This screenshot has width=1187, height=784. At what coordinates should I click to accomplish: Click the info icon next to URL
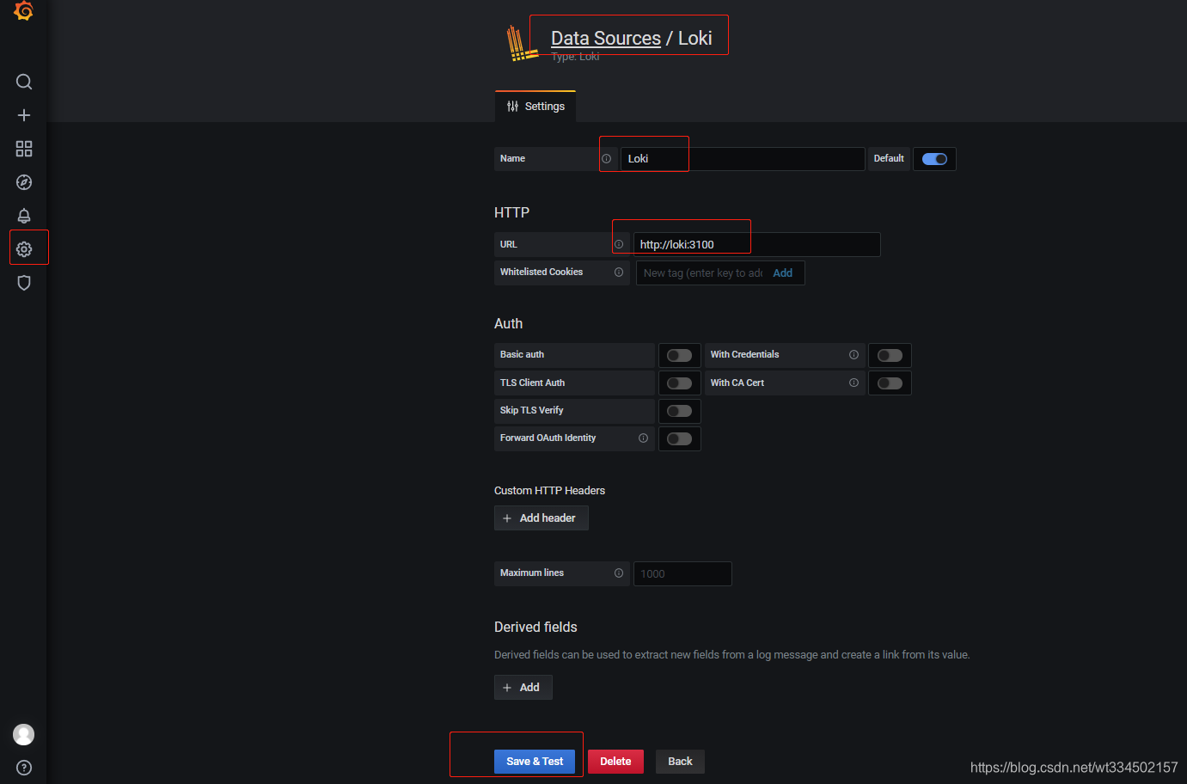(619, 244)
